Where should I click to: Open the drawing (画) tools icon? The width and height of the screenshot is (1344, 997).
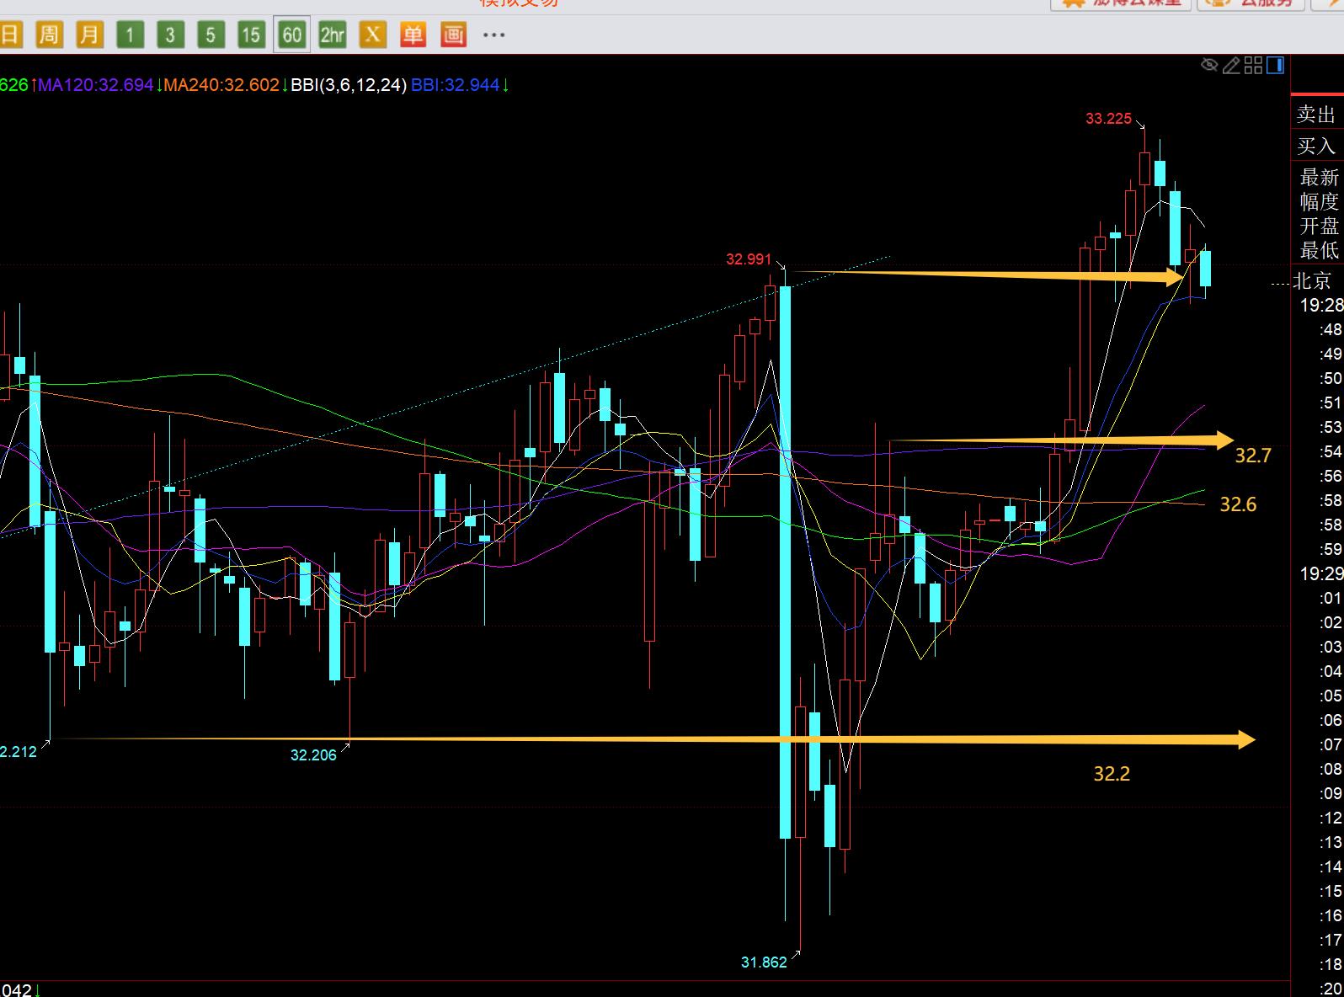(453, 35)
